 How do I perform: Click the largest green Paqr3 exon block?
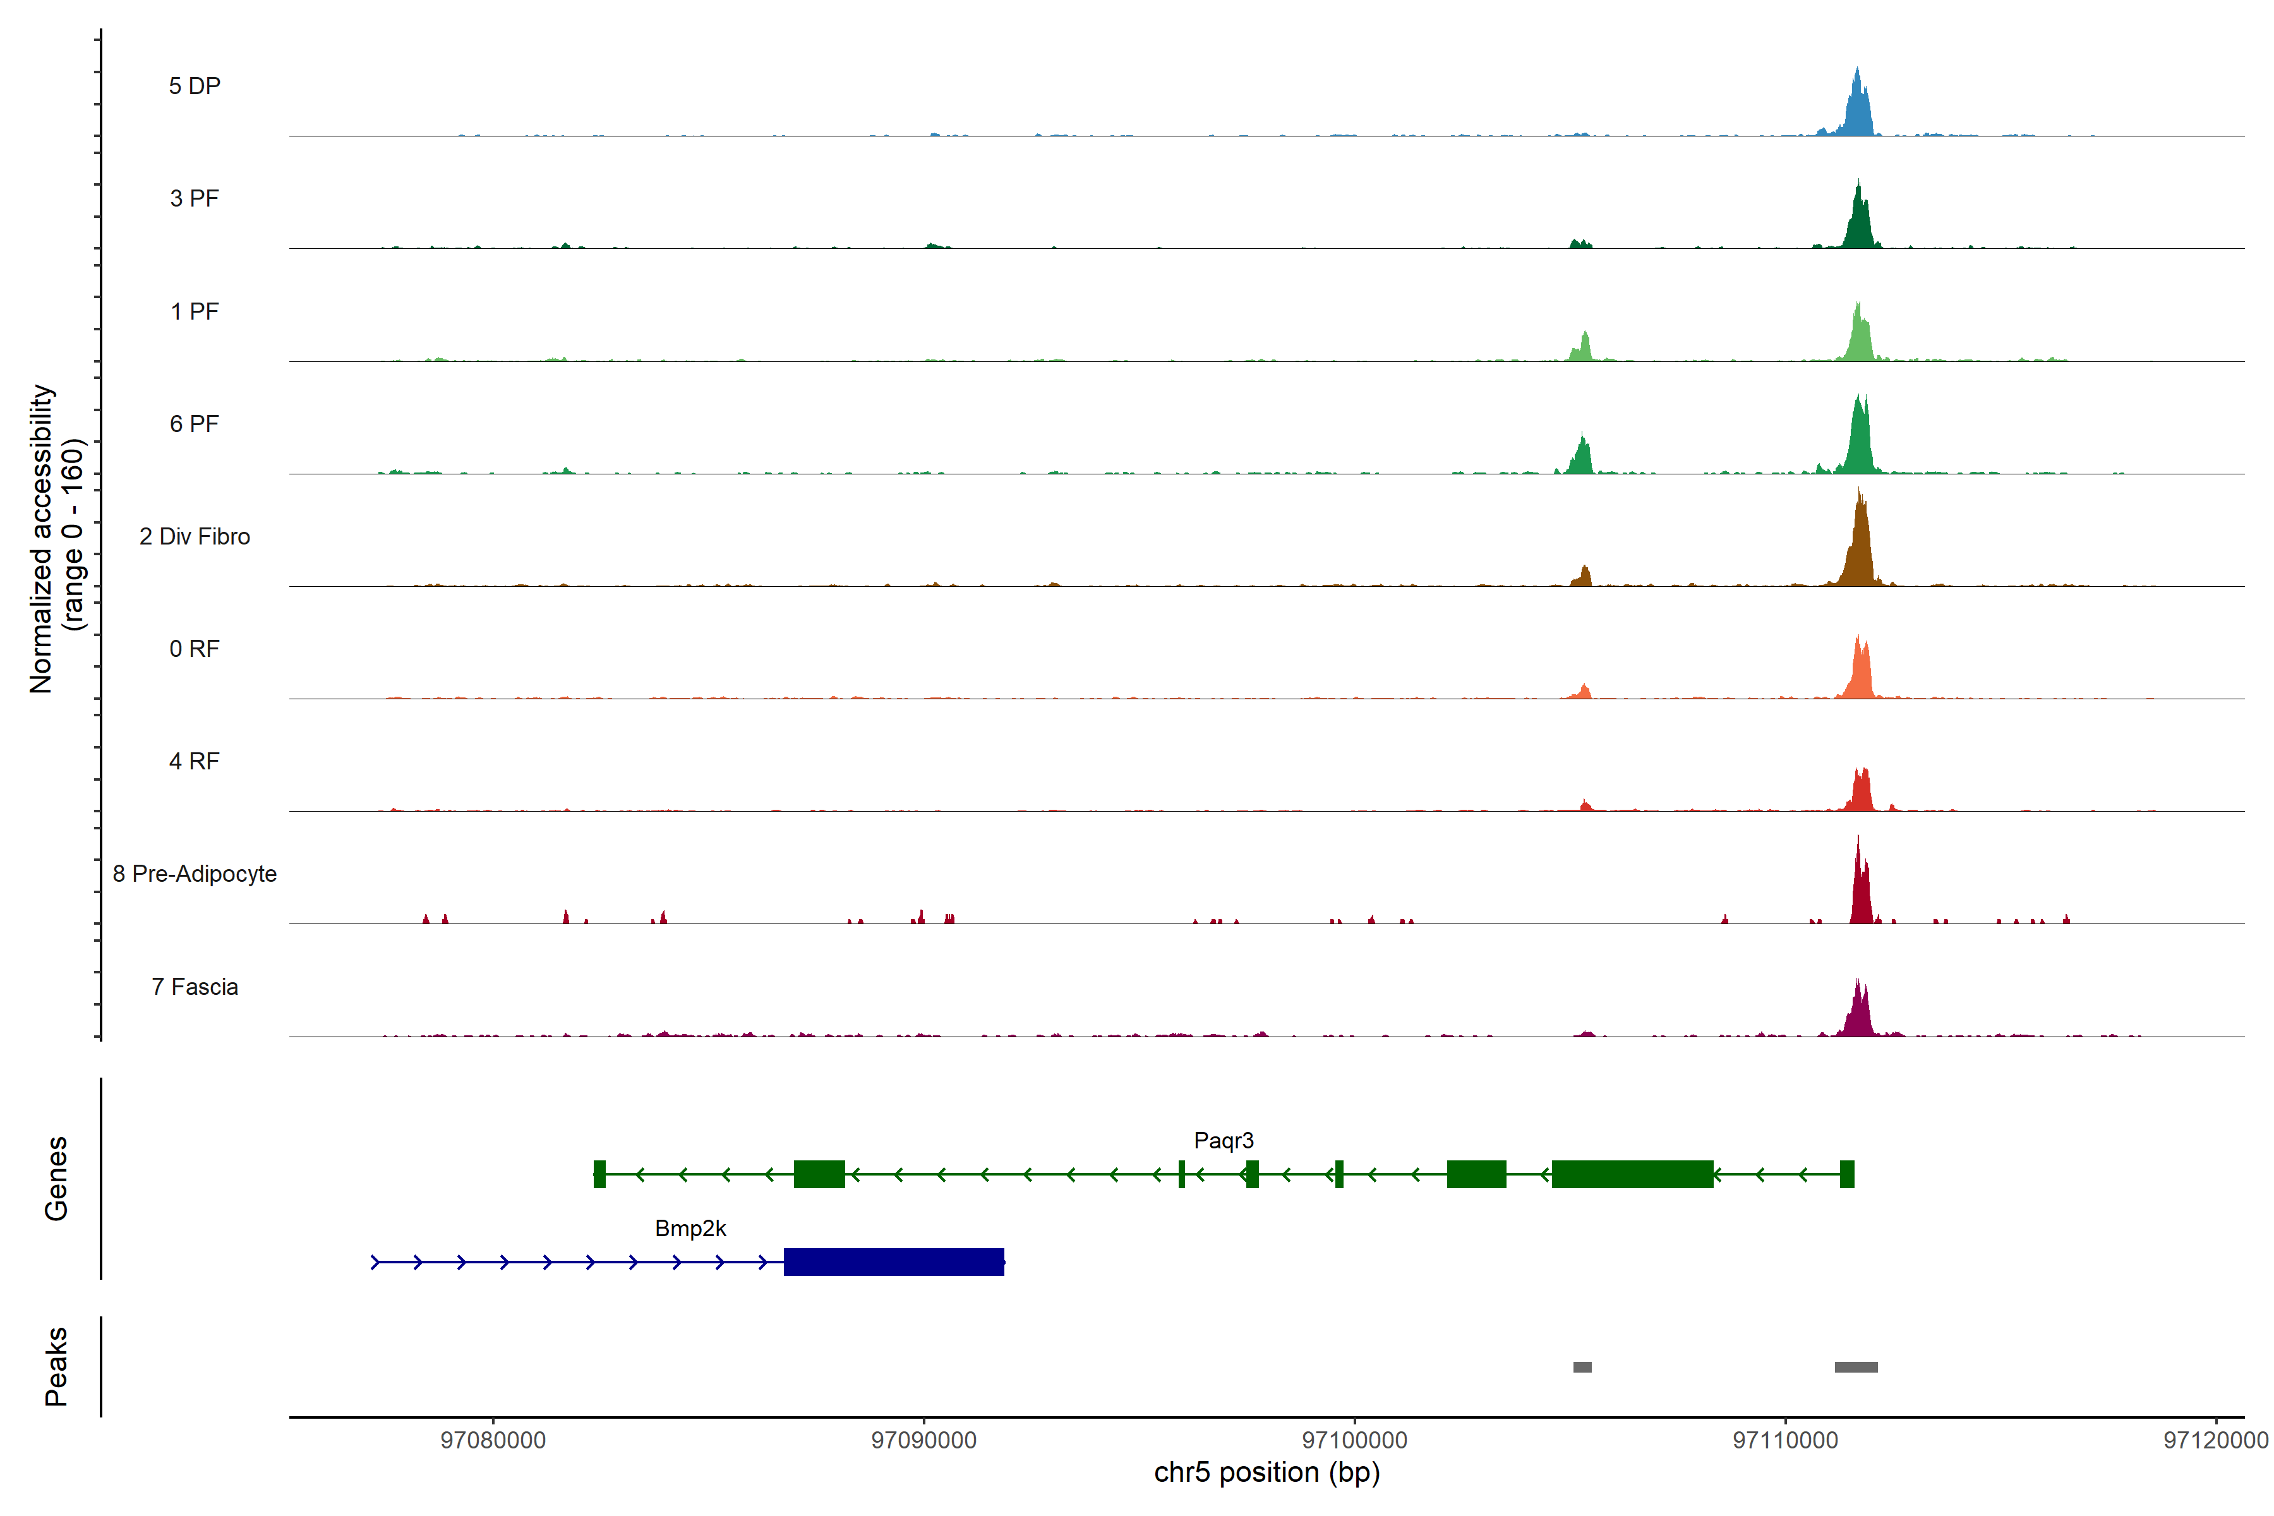(1632, 1174)
